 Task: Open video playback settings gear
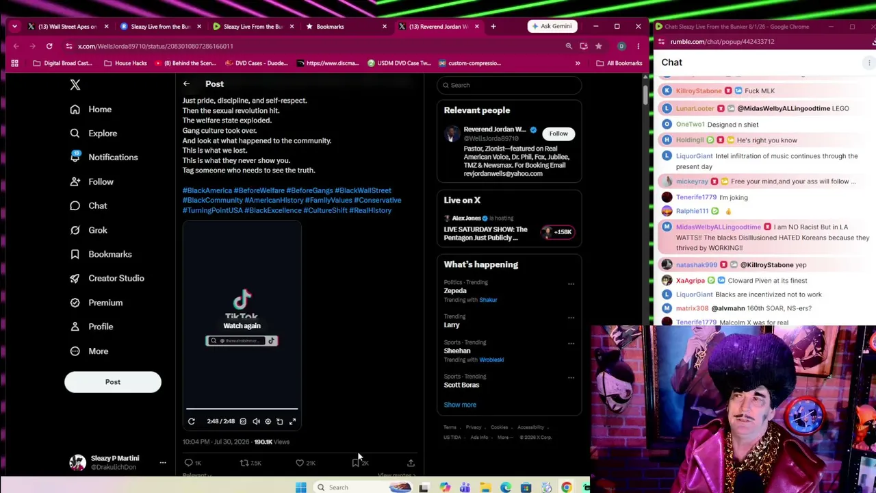[268, 422]
